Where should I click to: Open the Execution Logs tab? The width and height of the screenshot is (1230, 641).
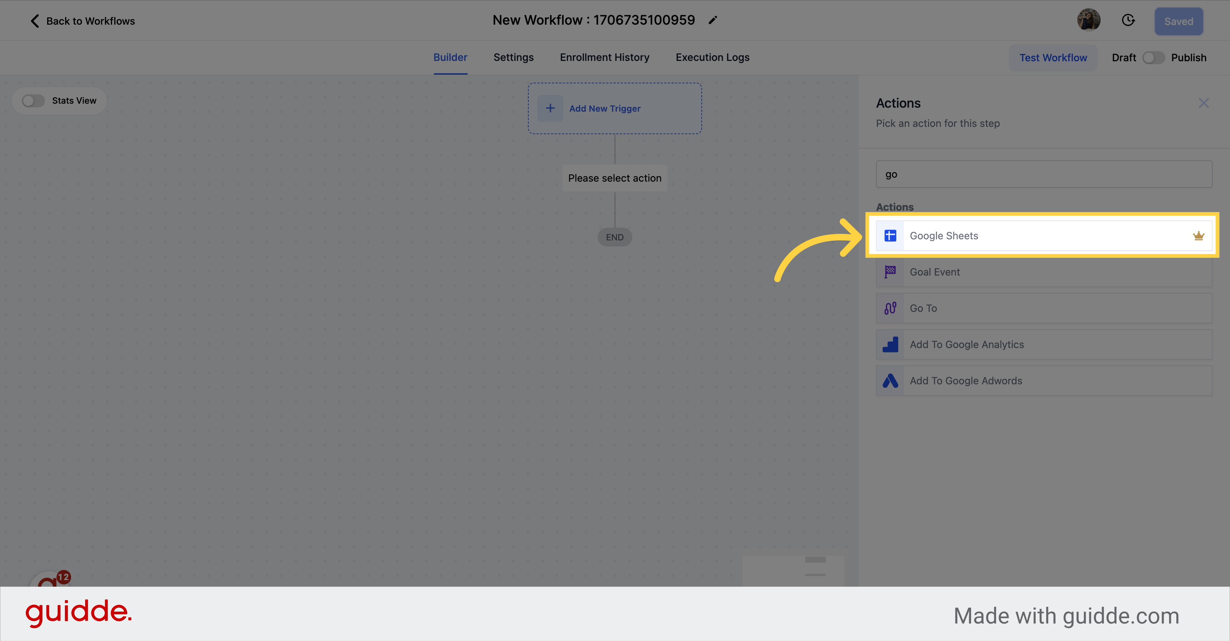tap(713, 57)
